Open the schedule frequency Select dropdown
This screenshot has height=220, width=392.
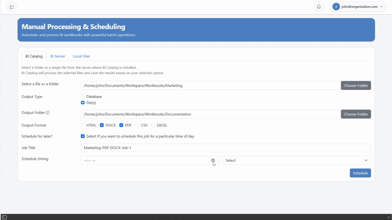pyautogui.click(x=297, y=160)
